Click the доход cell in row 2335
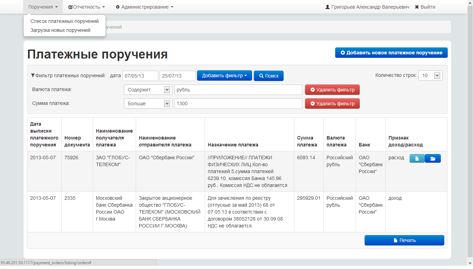The height and width of the screenshot is (269, 473). coord(416,212)
